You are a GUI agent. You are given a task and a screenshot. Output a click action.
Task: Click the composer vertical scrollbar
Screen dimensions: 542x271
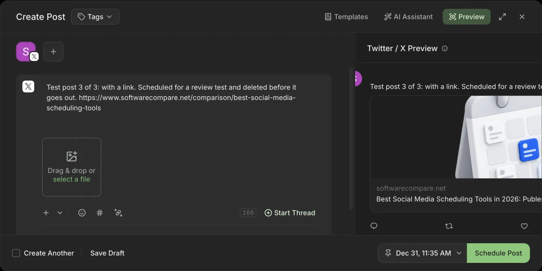[x=351, y=139]
